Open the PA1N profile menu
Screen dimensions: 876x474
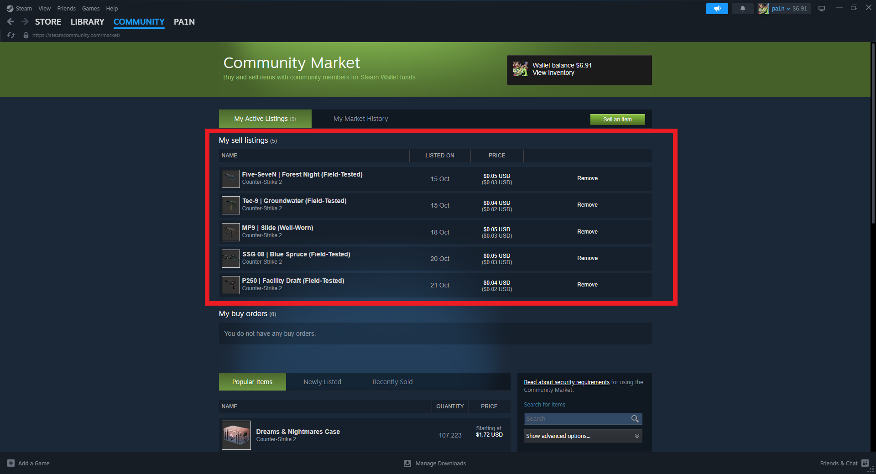click(184, 22)
